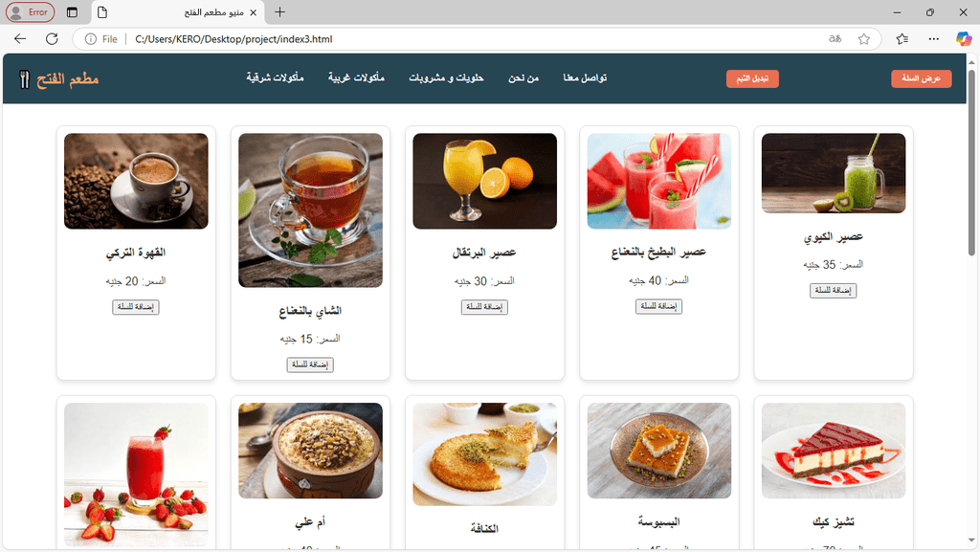Go to تواصل معنا nav link
This screenshot has width=980, height=552.
(x=585, y=78)
